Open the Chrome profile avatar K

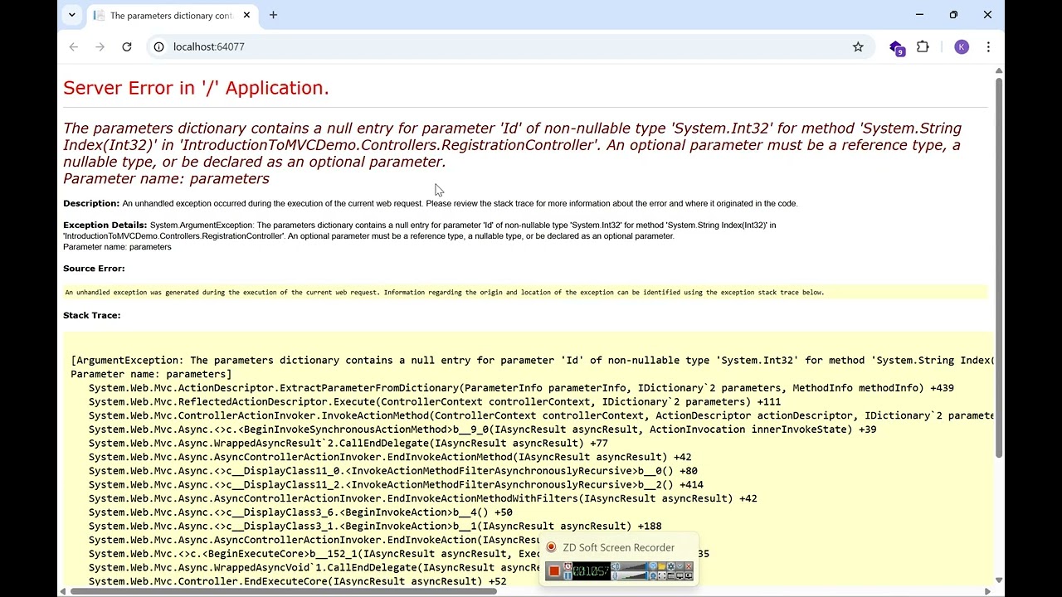962,46
